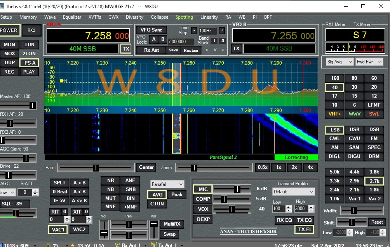Click the CPU usage status icon
Screen dimensions: 390x247
(x=49, y=245)
